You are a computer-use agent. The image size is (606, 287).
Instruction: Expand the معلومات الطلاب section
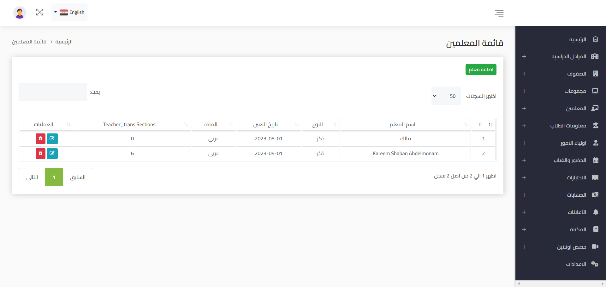[x=524, y=126]
